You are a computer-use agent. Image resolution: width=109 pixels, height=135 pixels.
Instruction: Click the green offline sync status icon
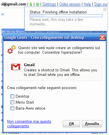[37, 4]
